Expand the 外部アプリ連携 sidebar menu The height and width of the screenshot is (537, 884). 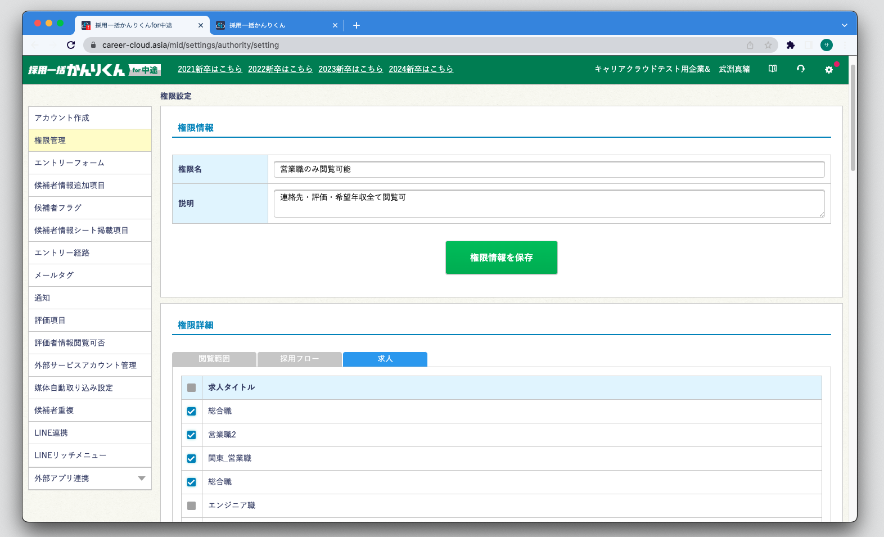90,479
